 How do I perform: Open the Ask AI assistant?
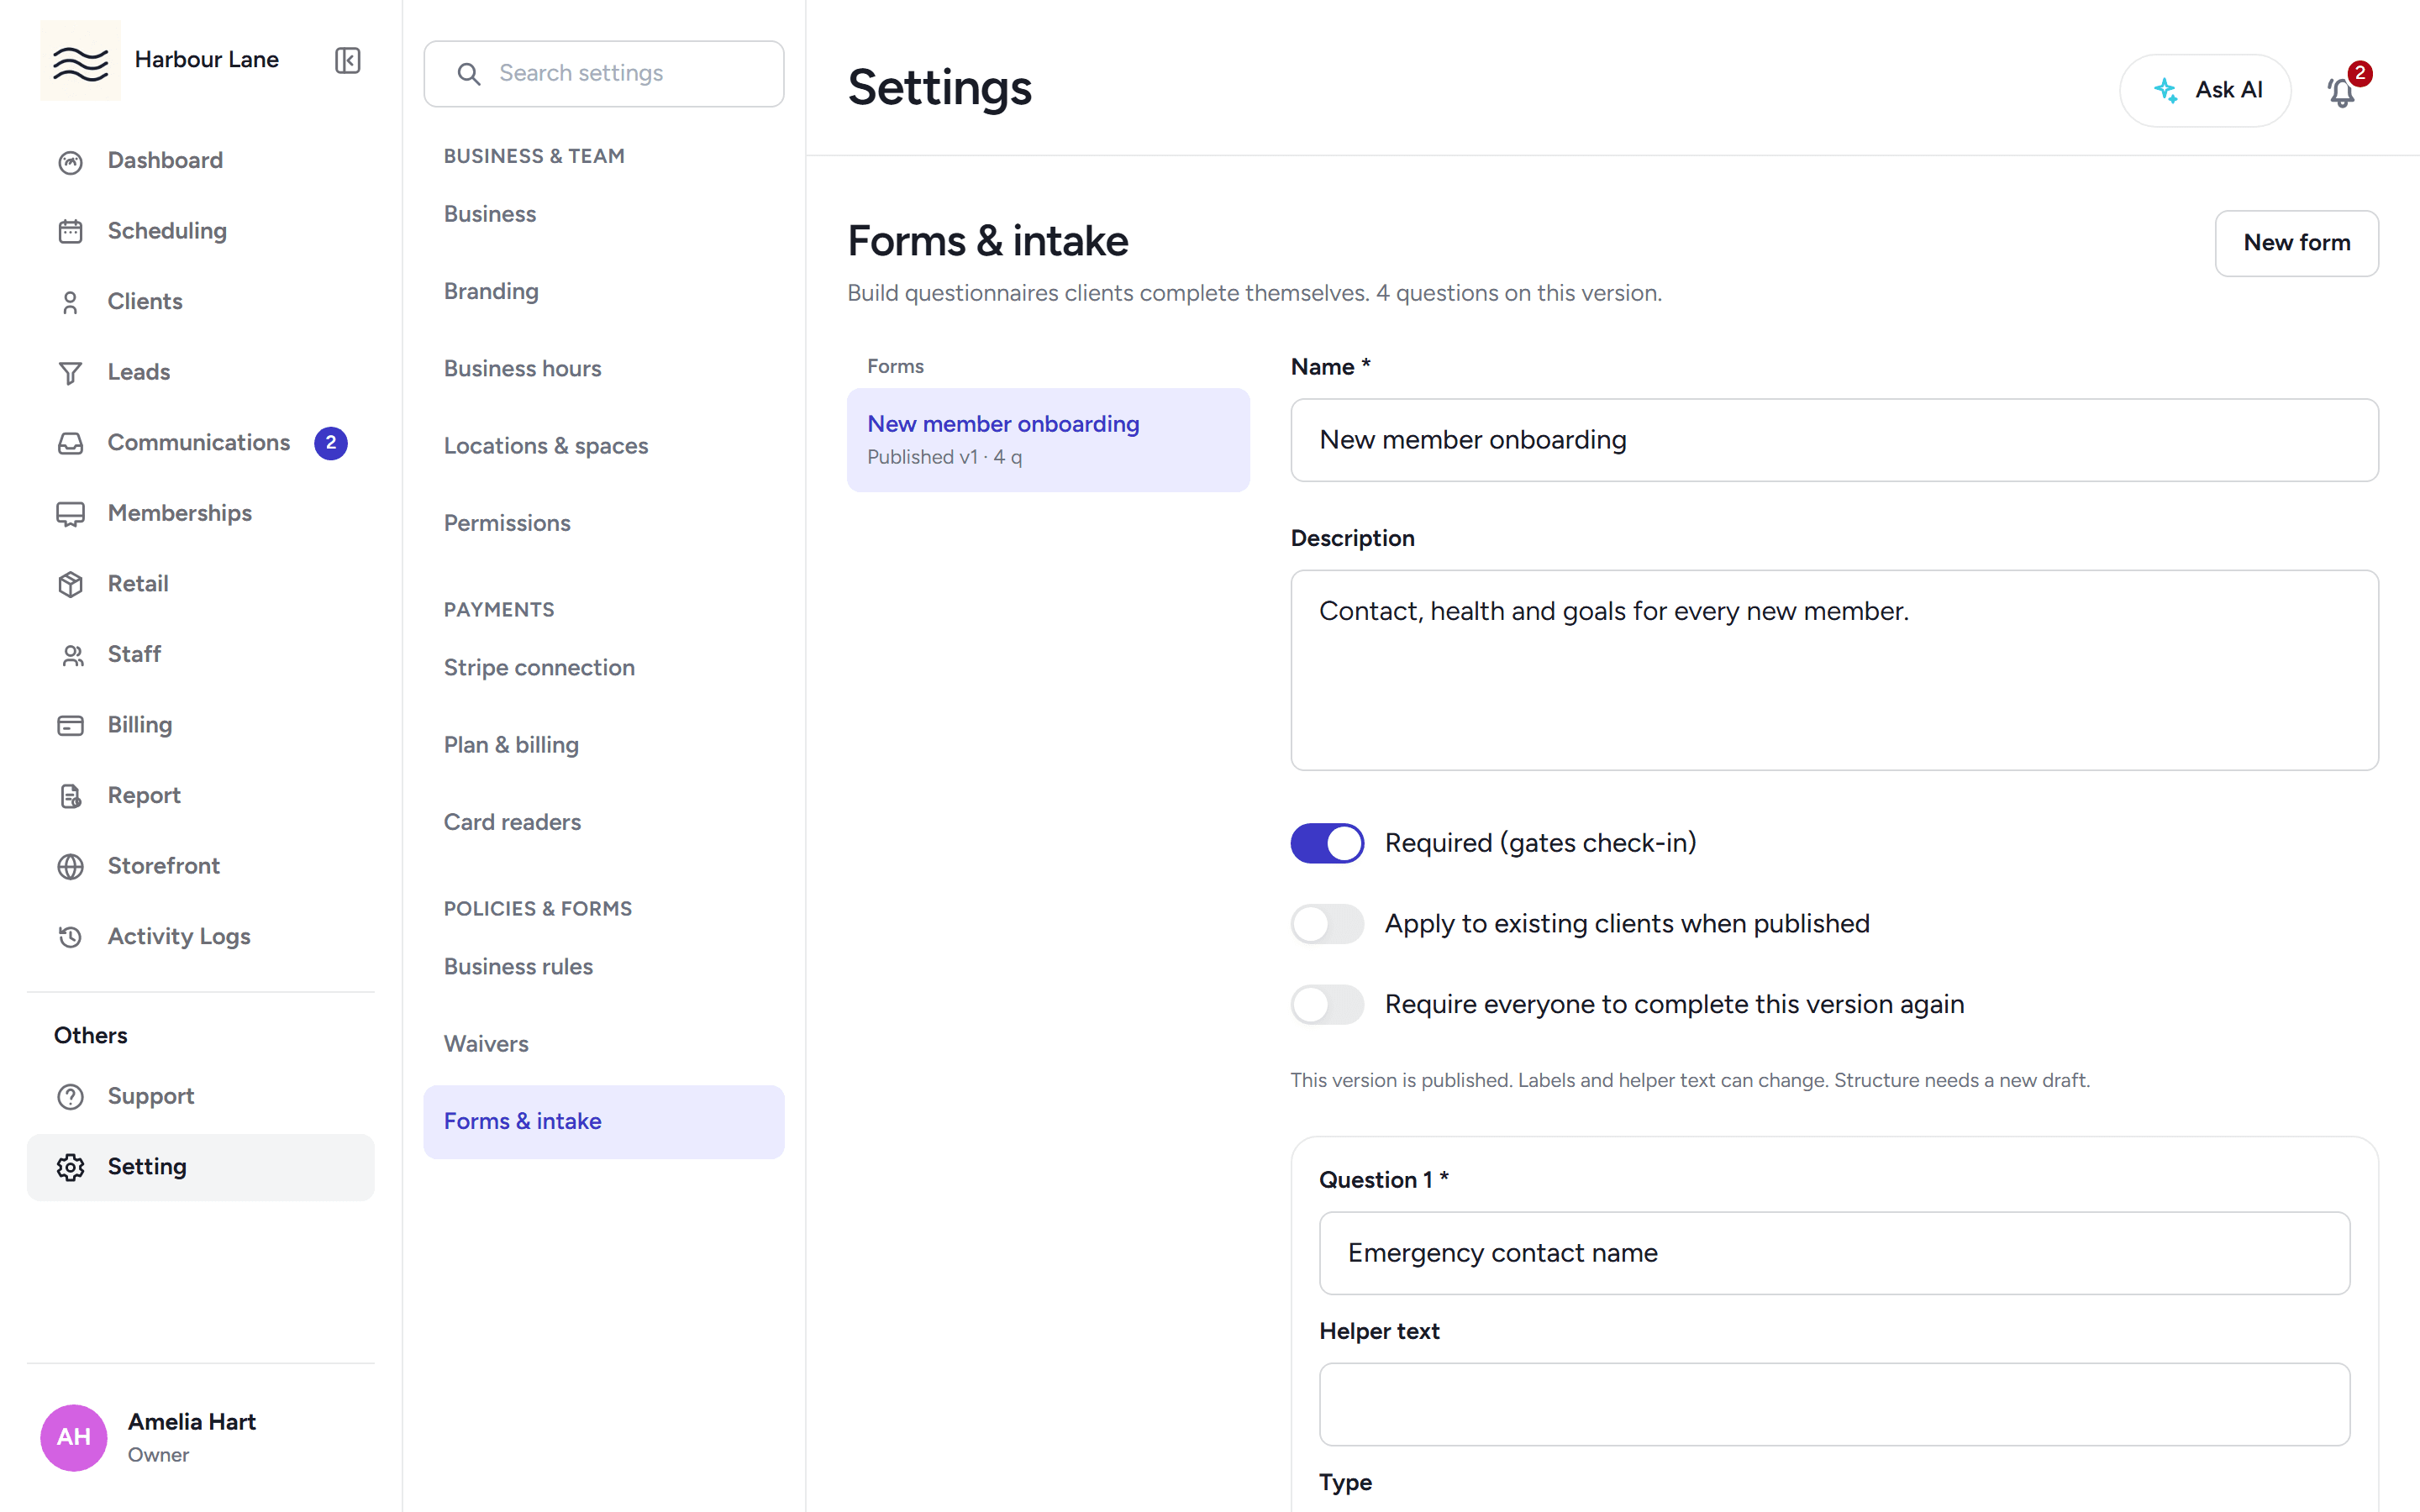(x=2205, y=90)
